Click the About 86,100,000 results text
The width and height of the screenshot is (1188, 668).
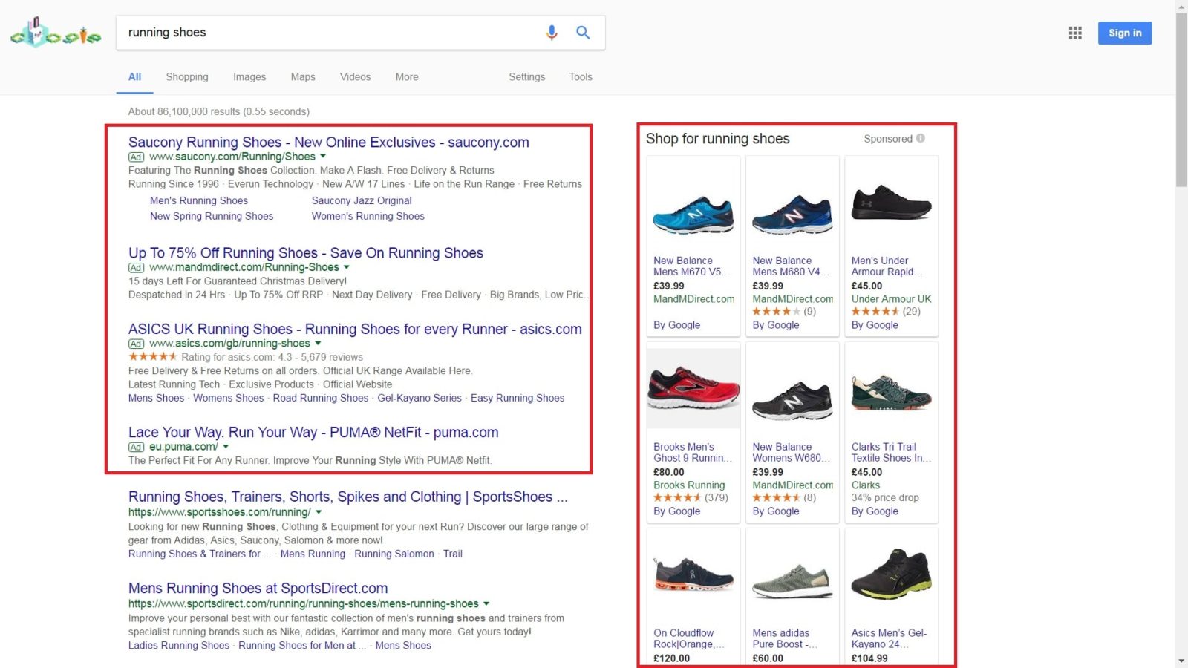coord(219,111)
